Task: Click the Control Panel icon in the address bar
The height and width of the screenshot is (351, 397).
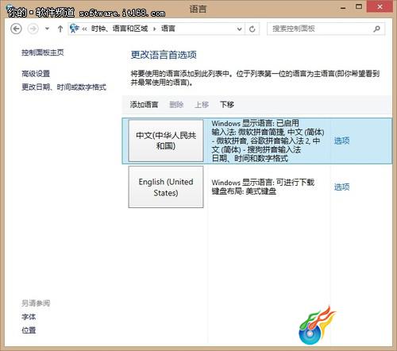Action: (75, 29)
